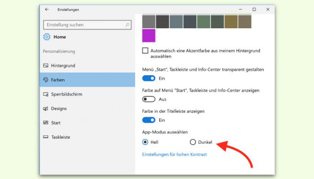Click the Personalisierung heading text

pyautogui.click(x=59, y=51)
